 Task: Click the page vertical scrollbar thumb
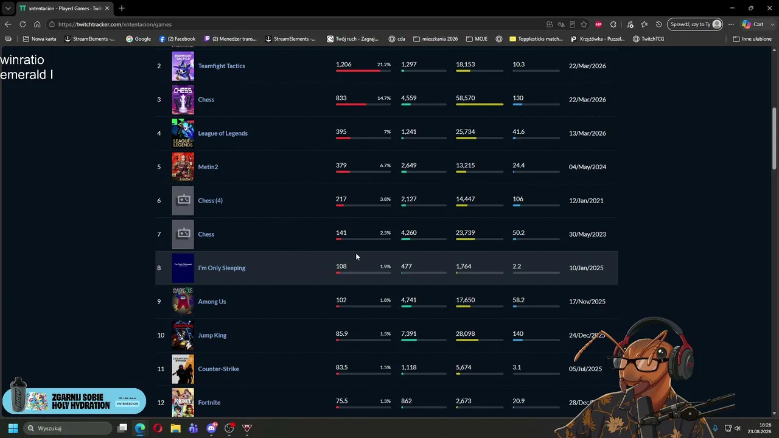(x=774, y=139)
